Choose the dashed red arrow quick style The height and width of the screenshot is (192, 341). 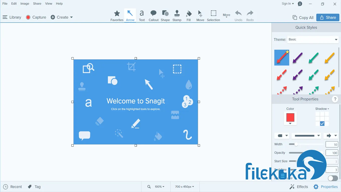coord(282,75)
